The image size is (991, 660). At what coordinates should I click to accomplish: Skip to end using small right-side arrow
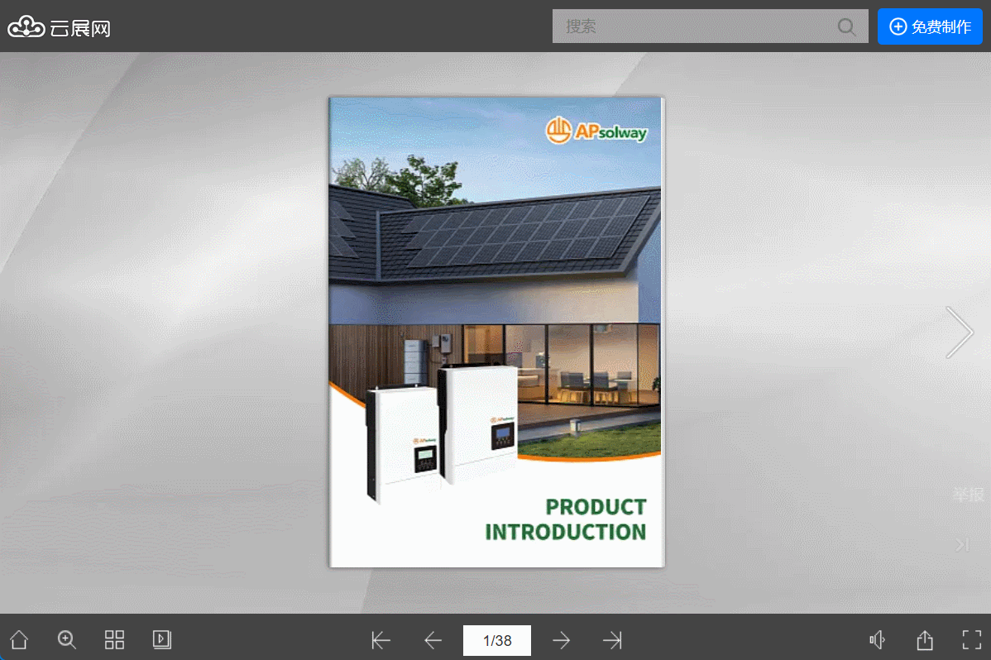(x=962, y=545)
